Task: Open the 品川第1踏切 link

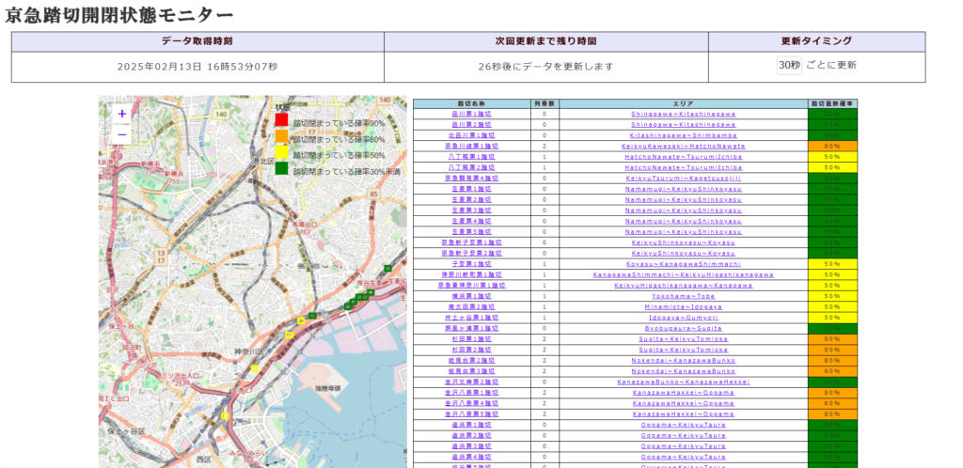Action: 472,114
